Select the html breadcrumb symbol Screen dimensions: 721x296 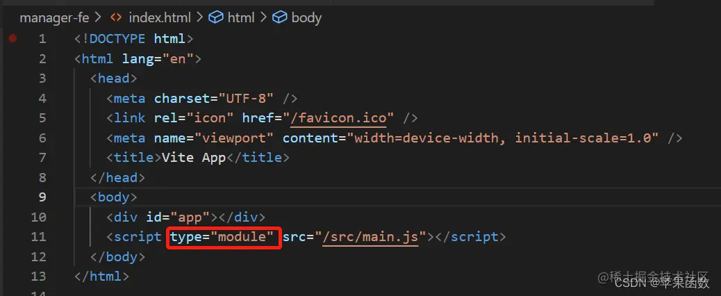(x=241, y=18)
